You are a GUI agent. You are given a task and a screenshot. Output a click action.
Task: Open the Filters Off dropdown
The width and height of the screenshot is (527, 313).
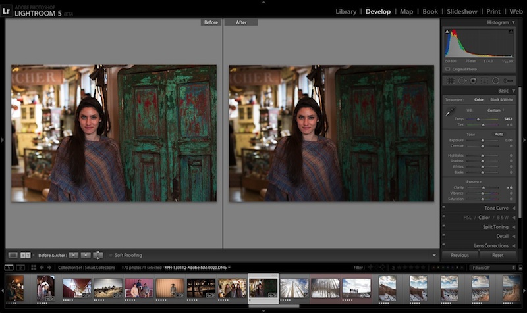pyautogui.click(x=491, y=268)
